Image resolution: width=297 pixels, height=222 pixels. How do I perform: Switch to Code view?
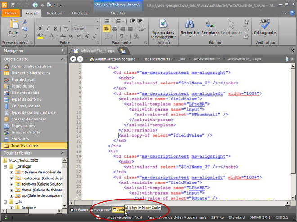coord(118,210)
